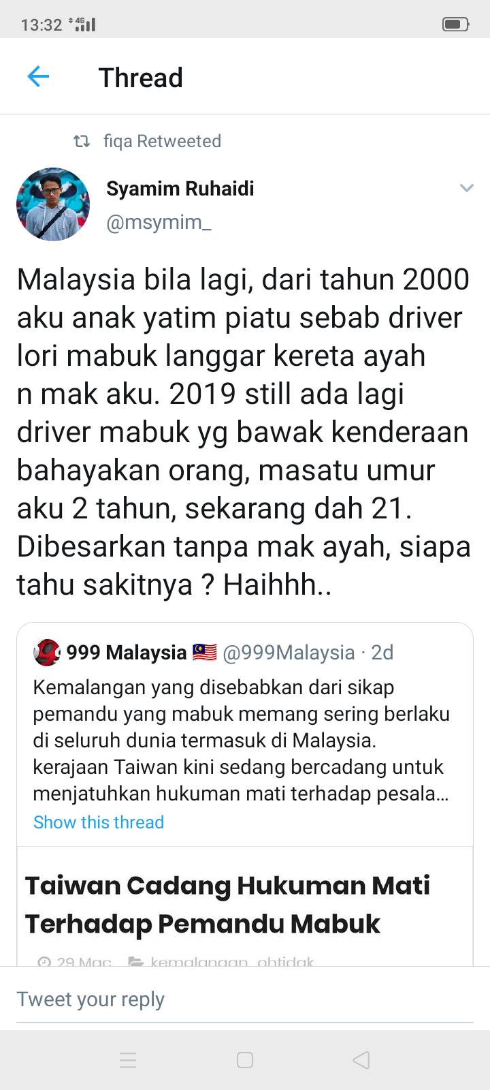Tap the 'Tweet your reply' field
490x1090 pixels.
coord(245,999)
